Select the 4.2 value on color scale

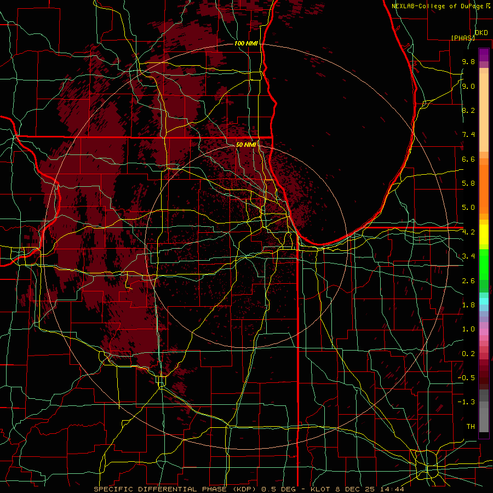468,232
